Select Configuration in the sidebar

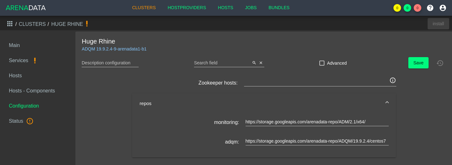24,106
